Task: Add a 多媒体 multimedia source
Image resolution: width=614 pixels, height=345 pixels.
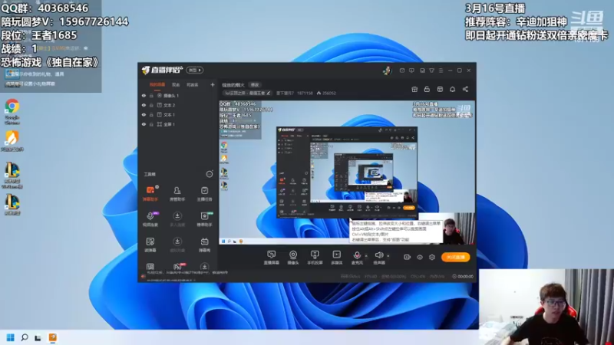Action: (336, 258)
